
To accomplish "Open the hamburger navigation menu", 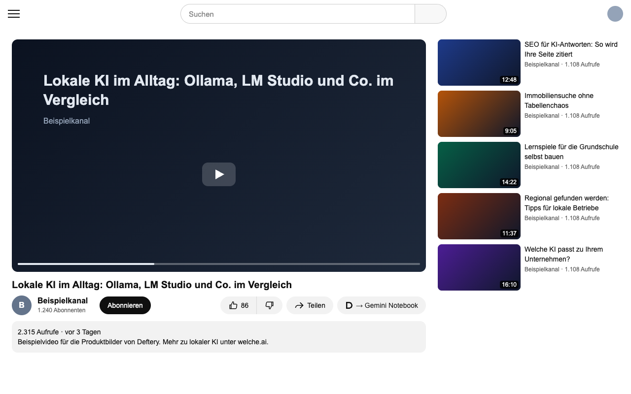I will click(14, 14).
